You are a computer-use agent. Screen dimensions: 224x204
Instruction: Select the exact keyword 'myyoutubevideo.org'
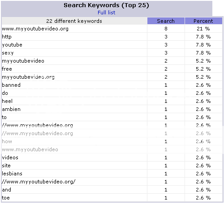[x=28, y=77]
